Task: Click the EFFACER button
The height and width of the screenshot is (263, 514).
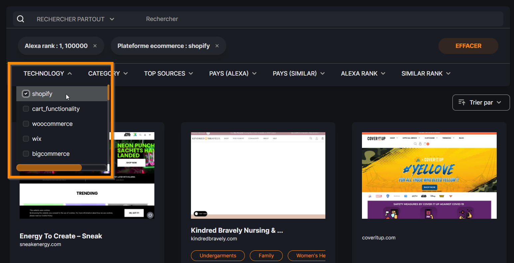Action: point(468,46)
